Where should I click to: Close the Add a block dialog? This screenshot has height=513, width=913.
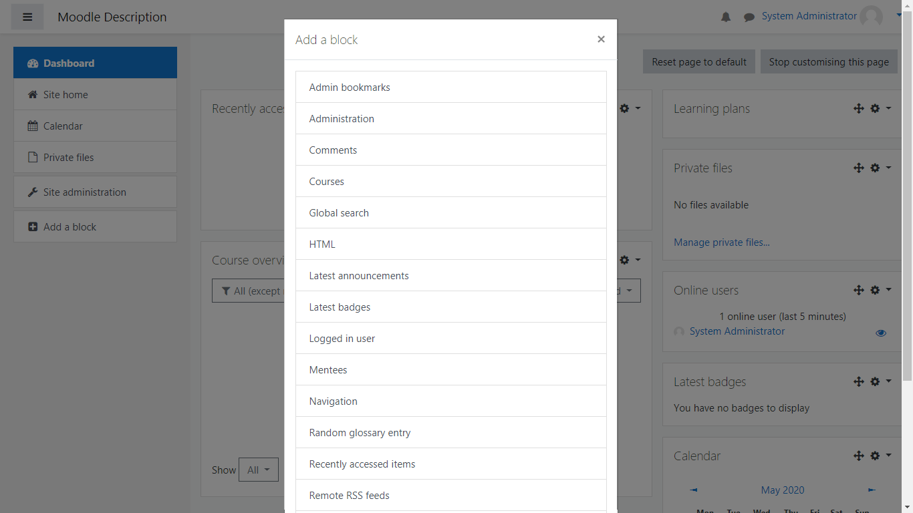[601, 39]
